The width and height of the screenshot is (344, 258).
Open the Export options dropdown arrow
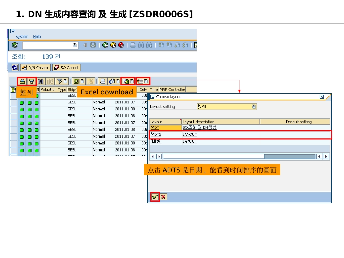coord(132,81)
